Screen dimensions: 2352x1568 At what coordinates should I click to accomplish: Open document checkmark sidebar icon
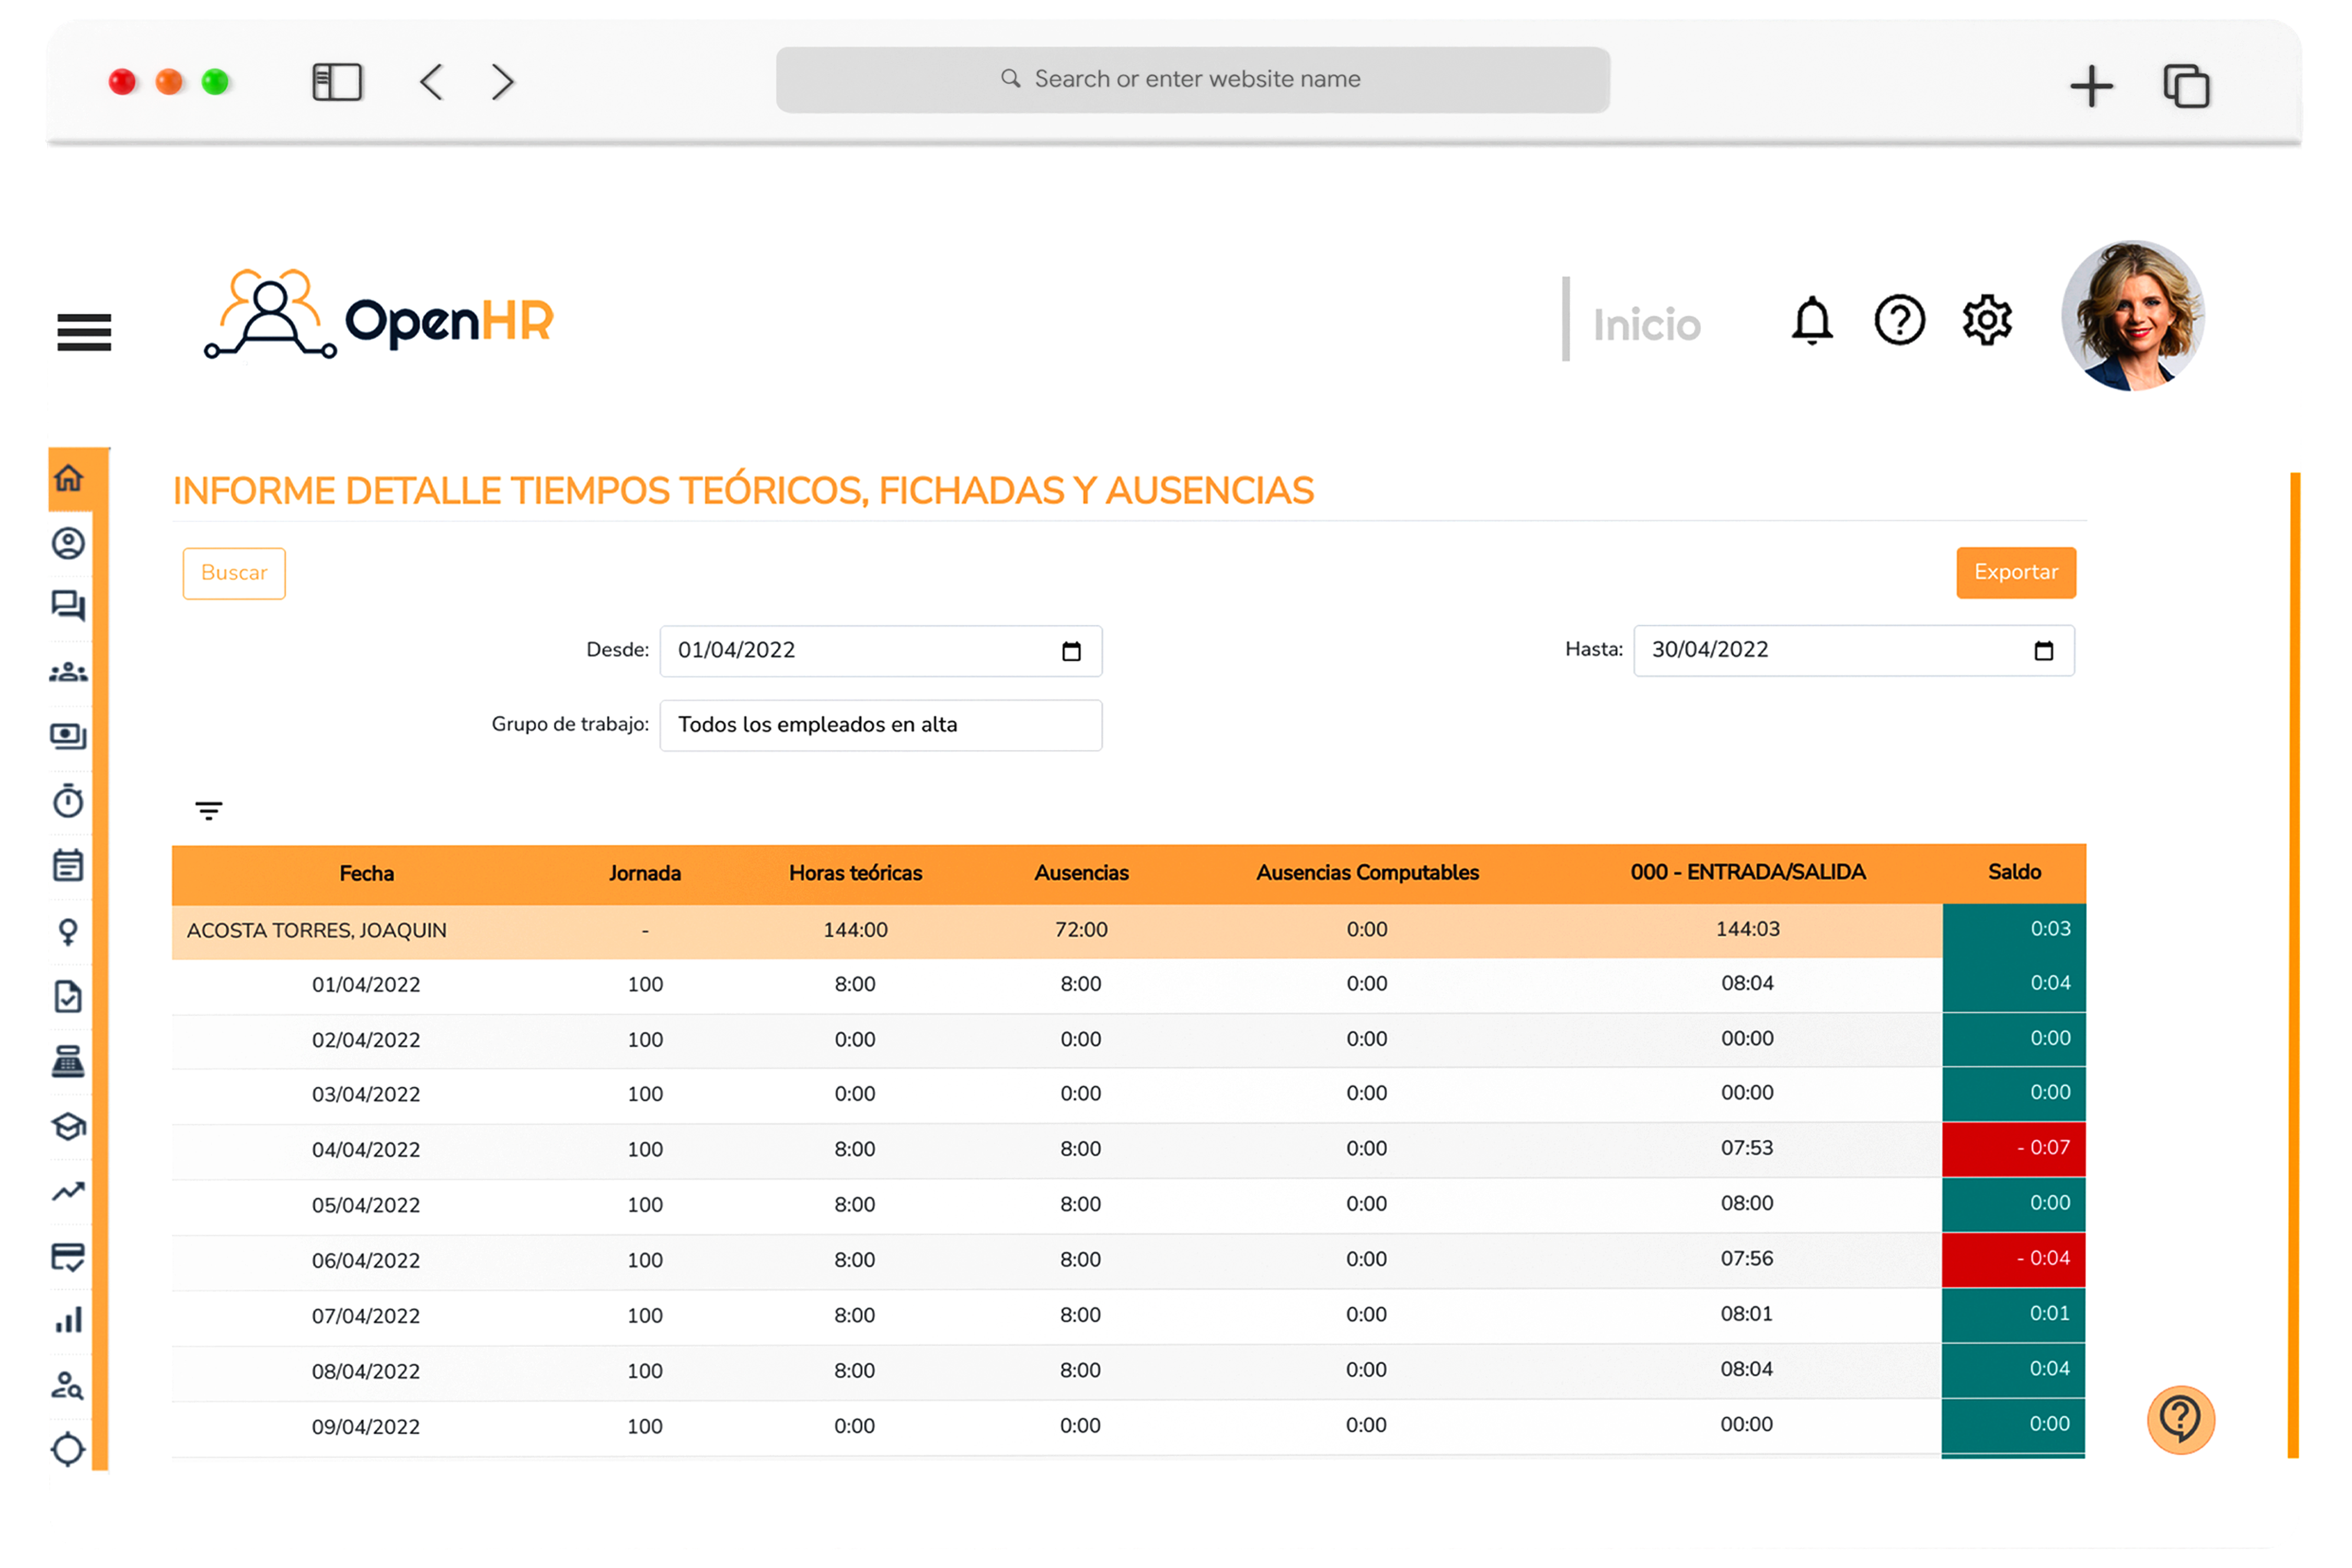click(68, 997)
